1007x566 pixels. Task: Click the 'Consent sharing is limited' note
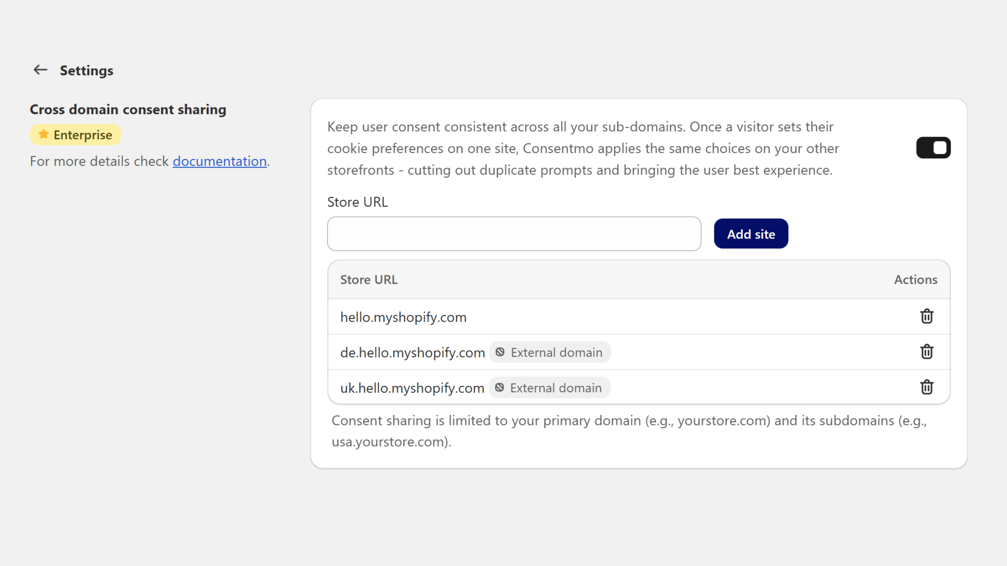[x=629, y=431]
